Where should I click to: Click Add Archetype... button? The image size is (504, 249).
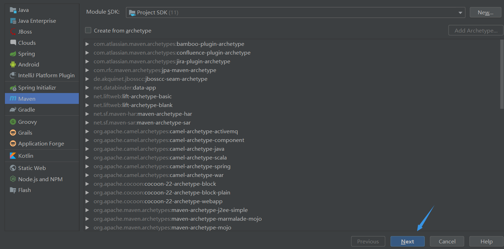tap(476, 30)
